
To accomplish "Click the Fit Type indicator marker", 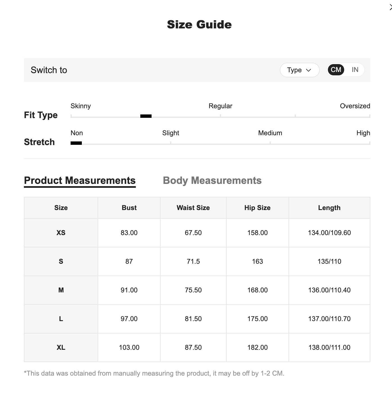I will pyautogui.click(x=146, y=116).
